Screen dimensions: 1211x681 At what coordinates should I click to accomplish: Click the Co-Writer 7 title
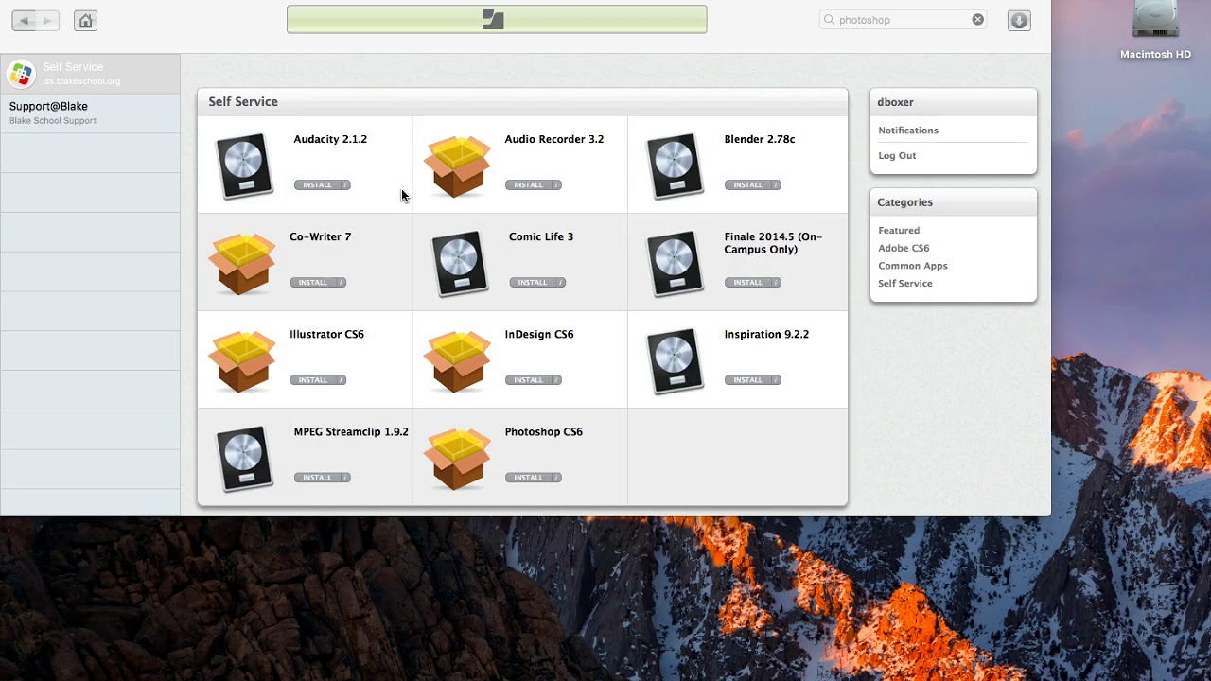(320, 236)
